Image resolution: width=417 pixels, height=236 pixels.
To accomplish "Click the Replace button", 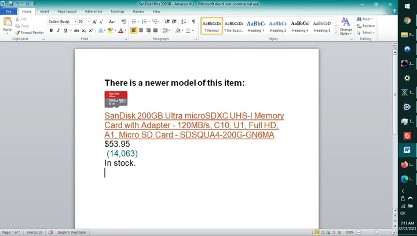I will click(x=366, y=26).
